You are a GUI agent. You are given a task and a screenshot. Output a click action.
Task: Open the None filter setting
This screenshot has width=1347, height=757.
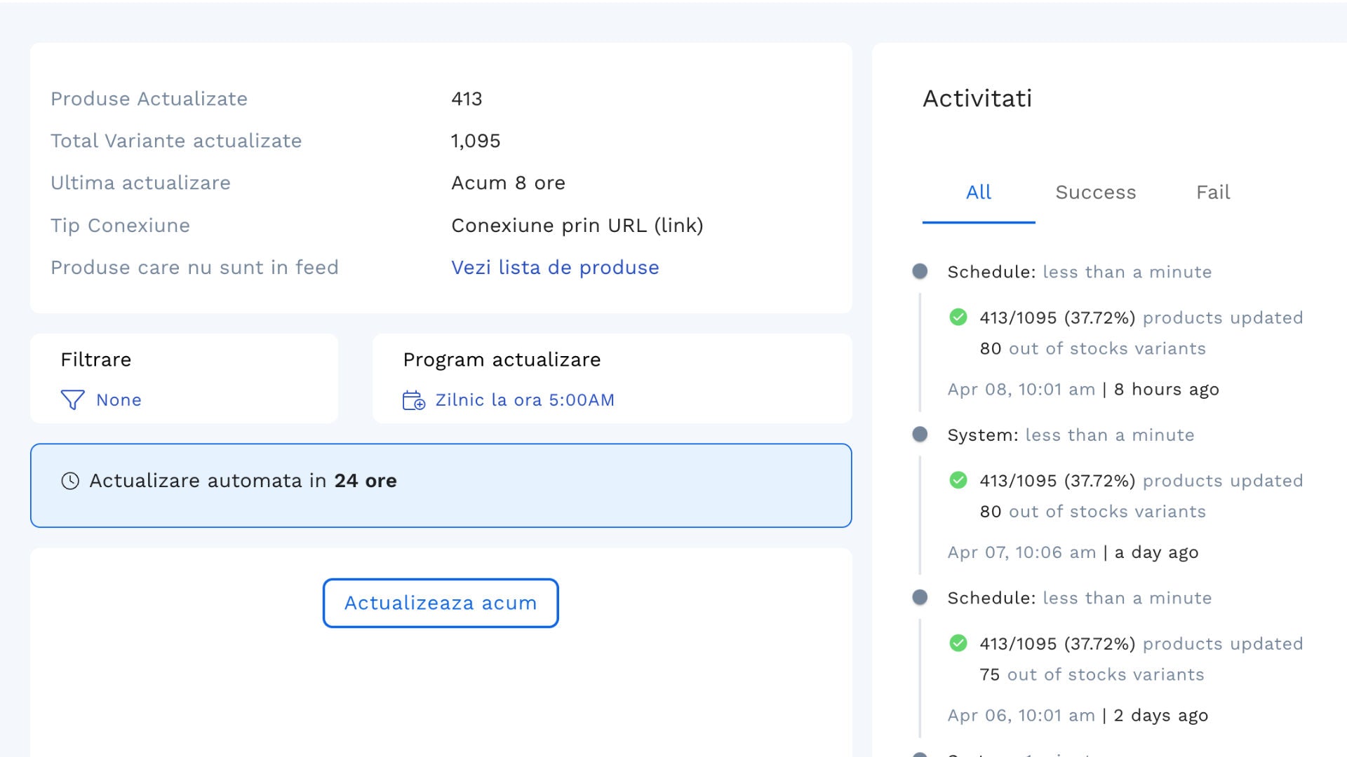click(x=119, y=400)
